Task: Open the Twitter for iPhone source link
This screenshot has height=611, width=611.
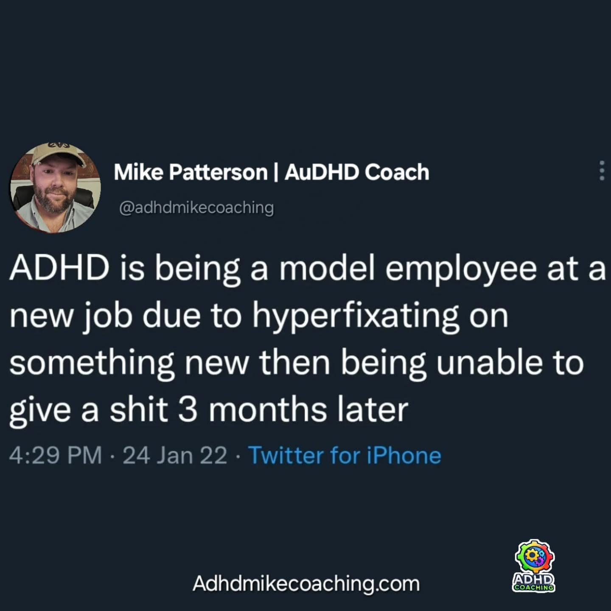Action: [x=345, y=455]
